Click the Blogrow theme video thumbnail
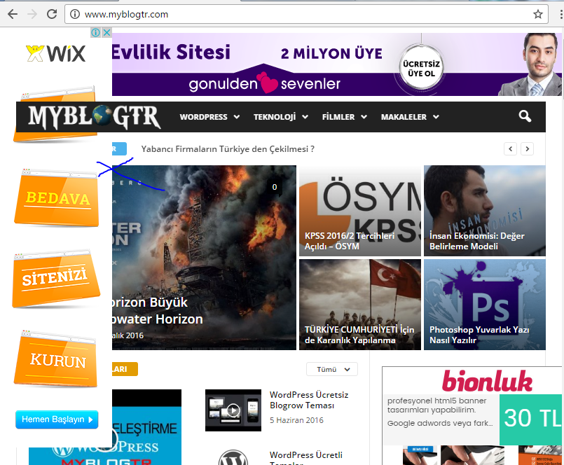564x465 pixels. tap(233, 410)
